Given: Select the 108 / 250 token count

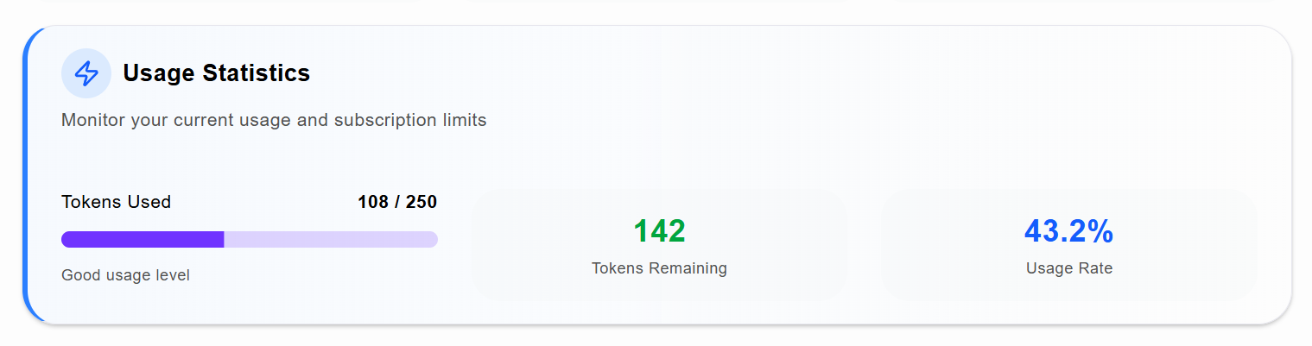Looking at the screenshot, I should pyautogui.click(x=397, y=202).
